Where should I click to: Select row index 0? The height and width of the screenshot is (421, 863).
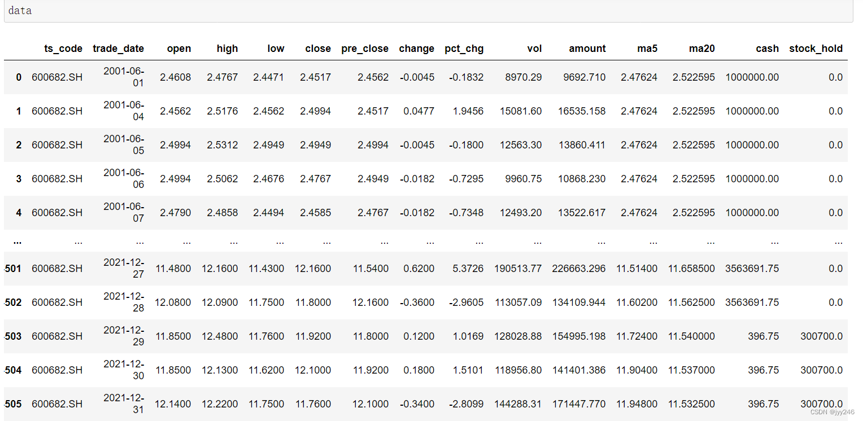click(x=19, y=77)
